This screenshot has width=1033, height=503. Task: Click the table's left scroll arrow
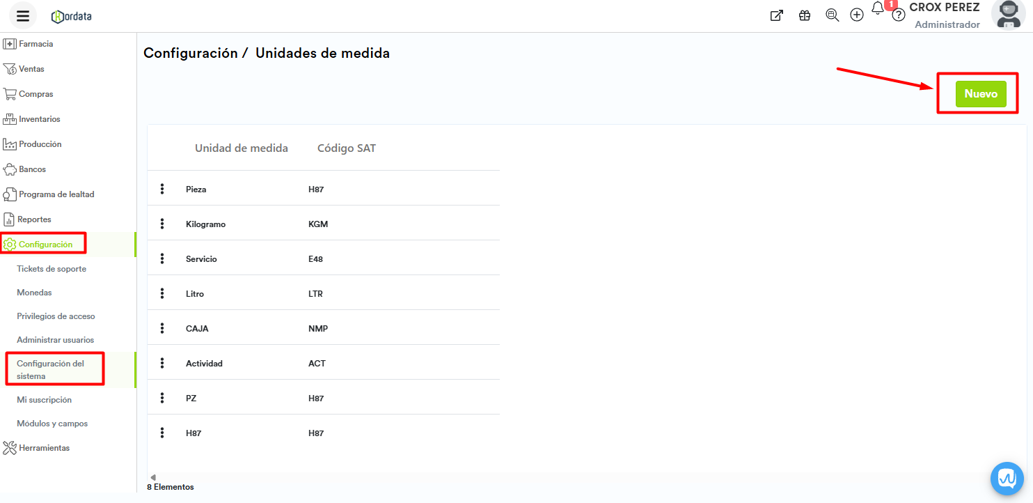tap(153, 477)
